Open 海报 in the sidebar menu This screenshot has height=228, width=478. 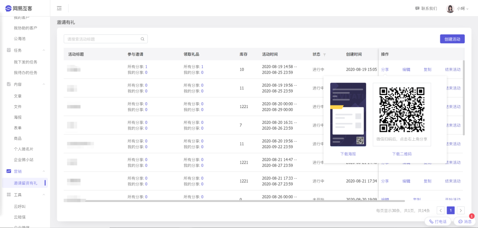click(18, 117)
